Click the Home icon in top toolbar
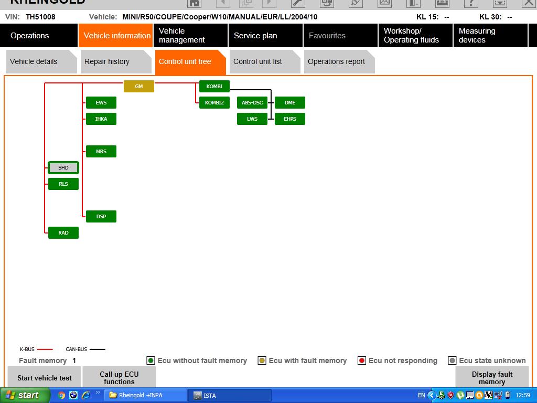The image size is (537, 403). (194, 3)
